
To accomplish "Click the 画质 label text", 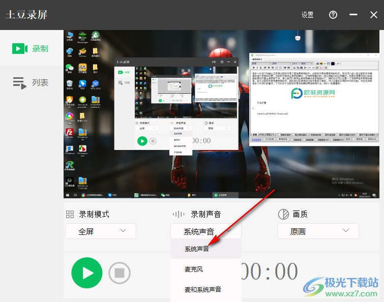I will tap(300, 215).
